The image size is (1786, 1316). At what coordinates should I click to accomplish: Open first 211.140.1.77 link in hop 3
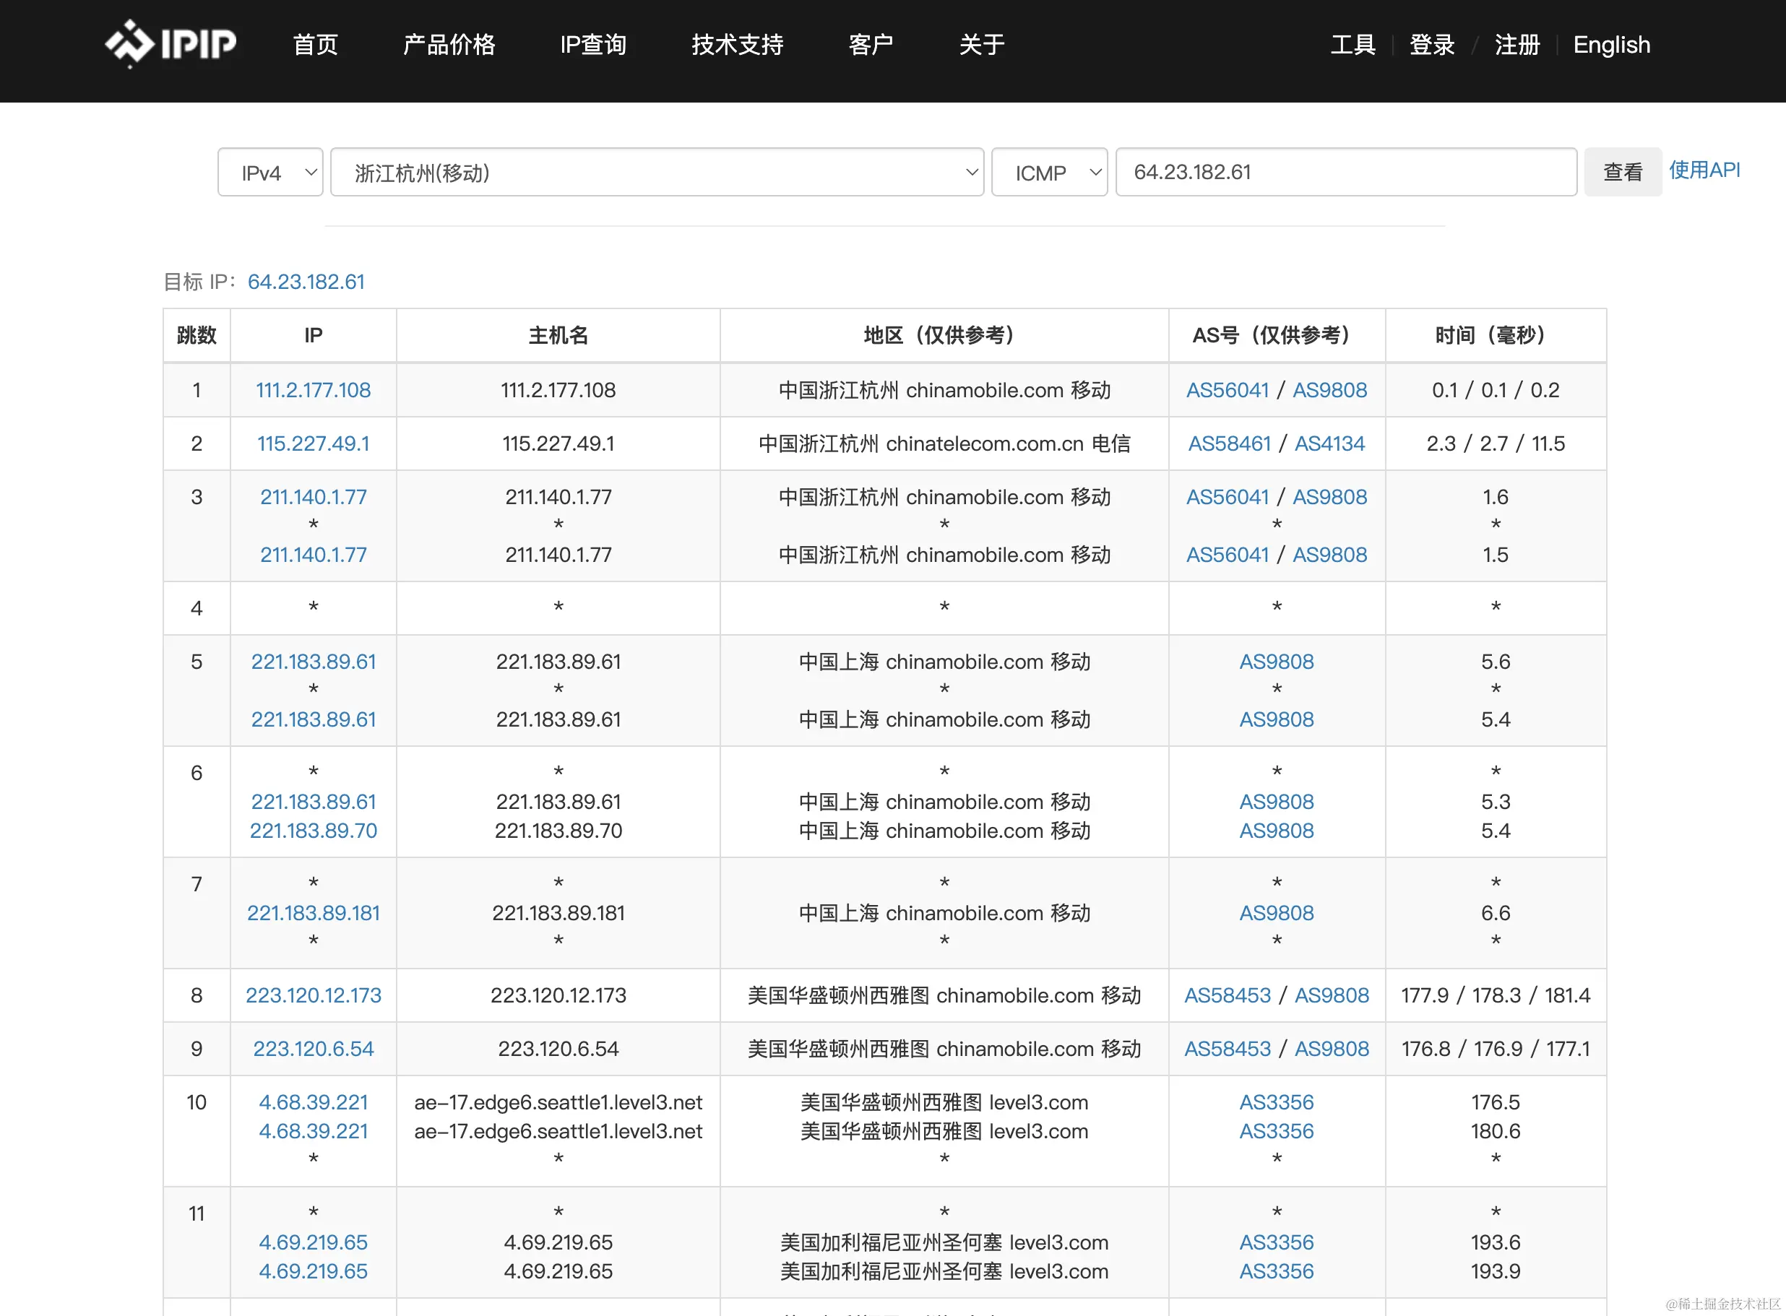tap(313, 497)
